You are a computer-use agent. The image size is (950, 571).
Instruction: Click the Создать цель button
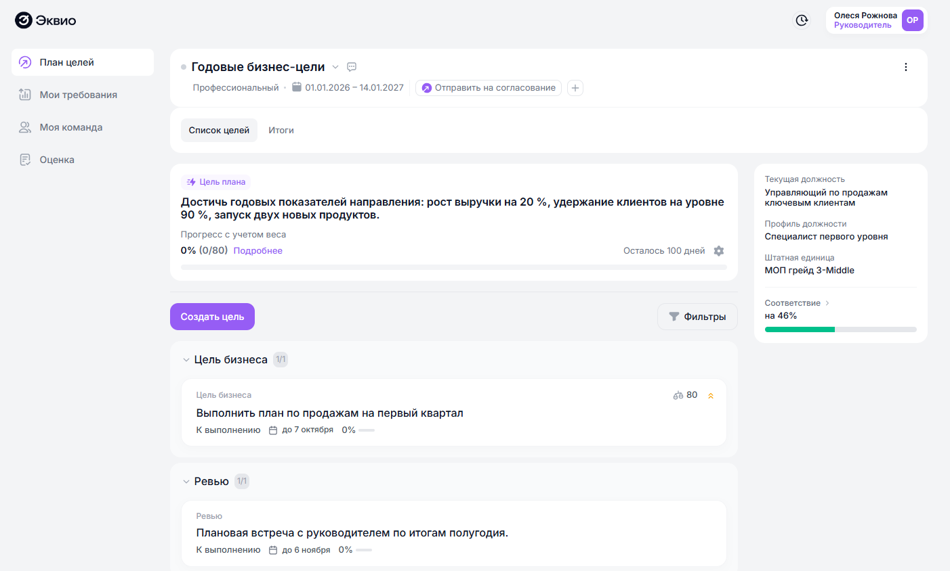click(x=212, y=317)
